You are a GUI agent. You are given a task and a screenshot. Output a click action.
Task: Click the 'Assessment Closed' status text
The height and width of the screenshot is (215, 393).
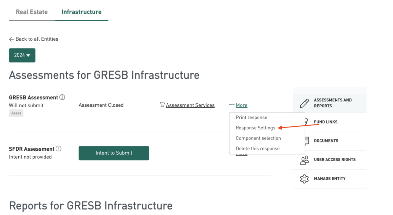coord(101,105)
